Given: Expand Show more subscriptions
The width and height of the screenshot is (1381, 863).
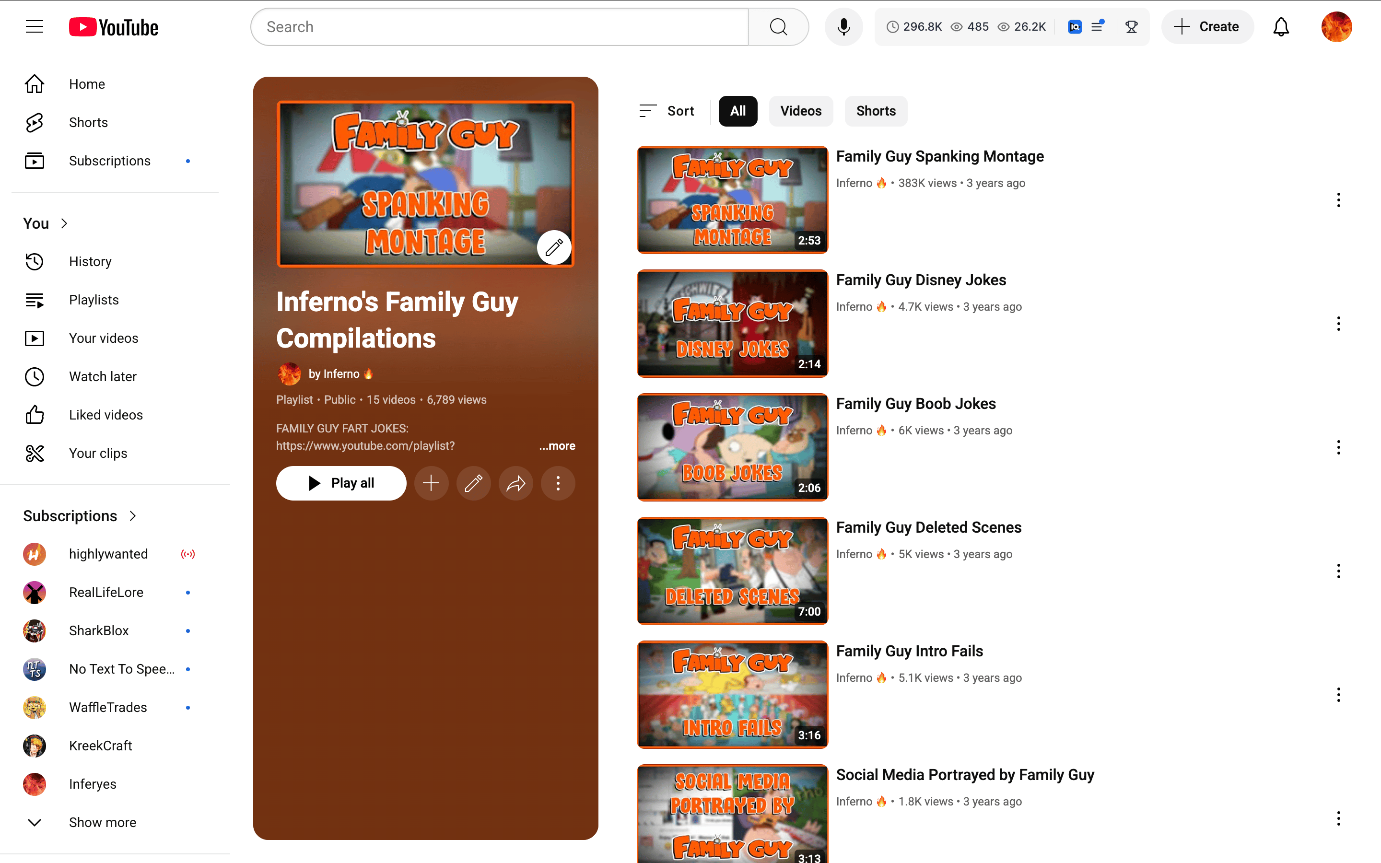Looking at the screenshot, I should click(102, 822).
